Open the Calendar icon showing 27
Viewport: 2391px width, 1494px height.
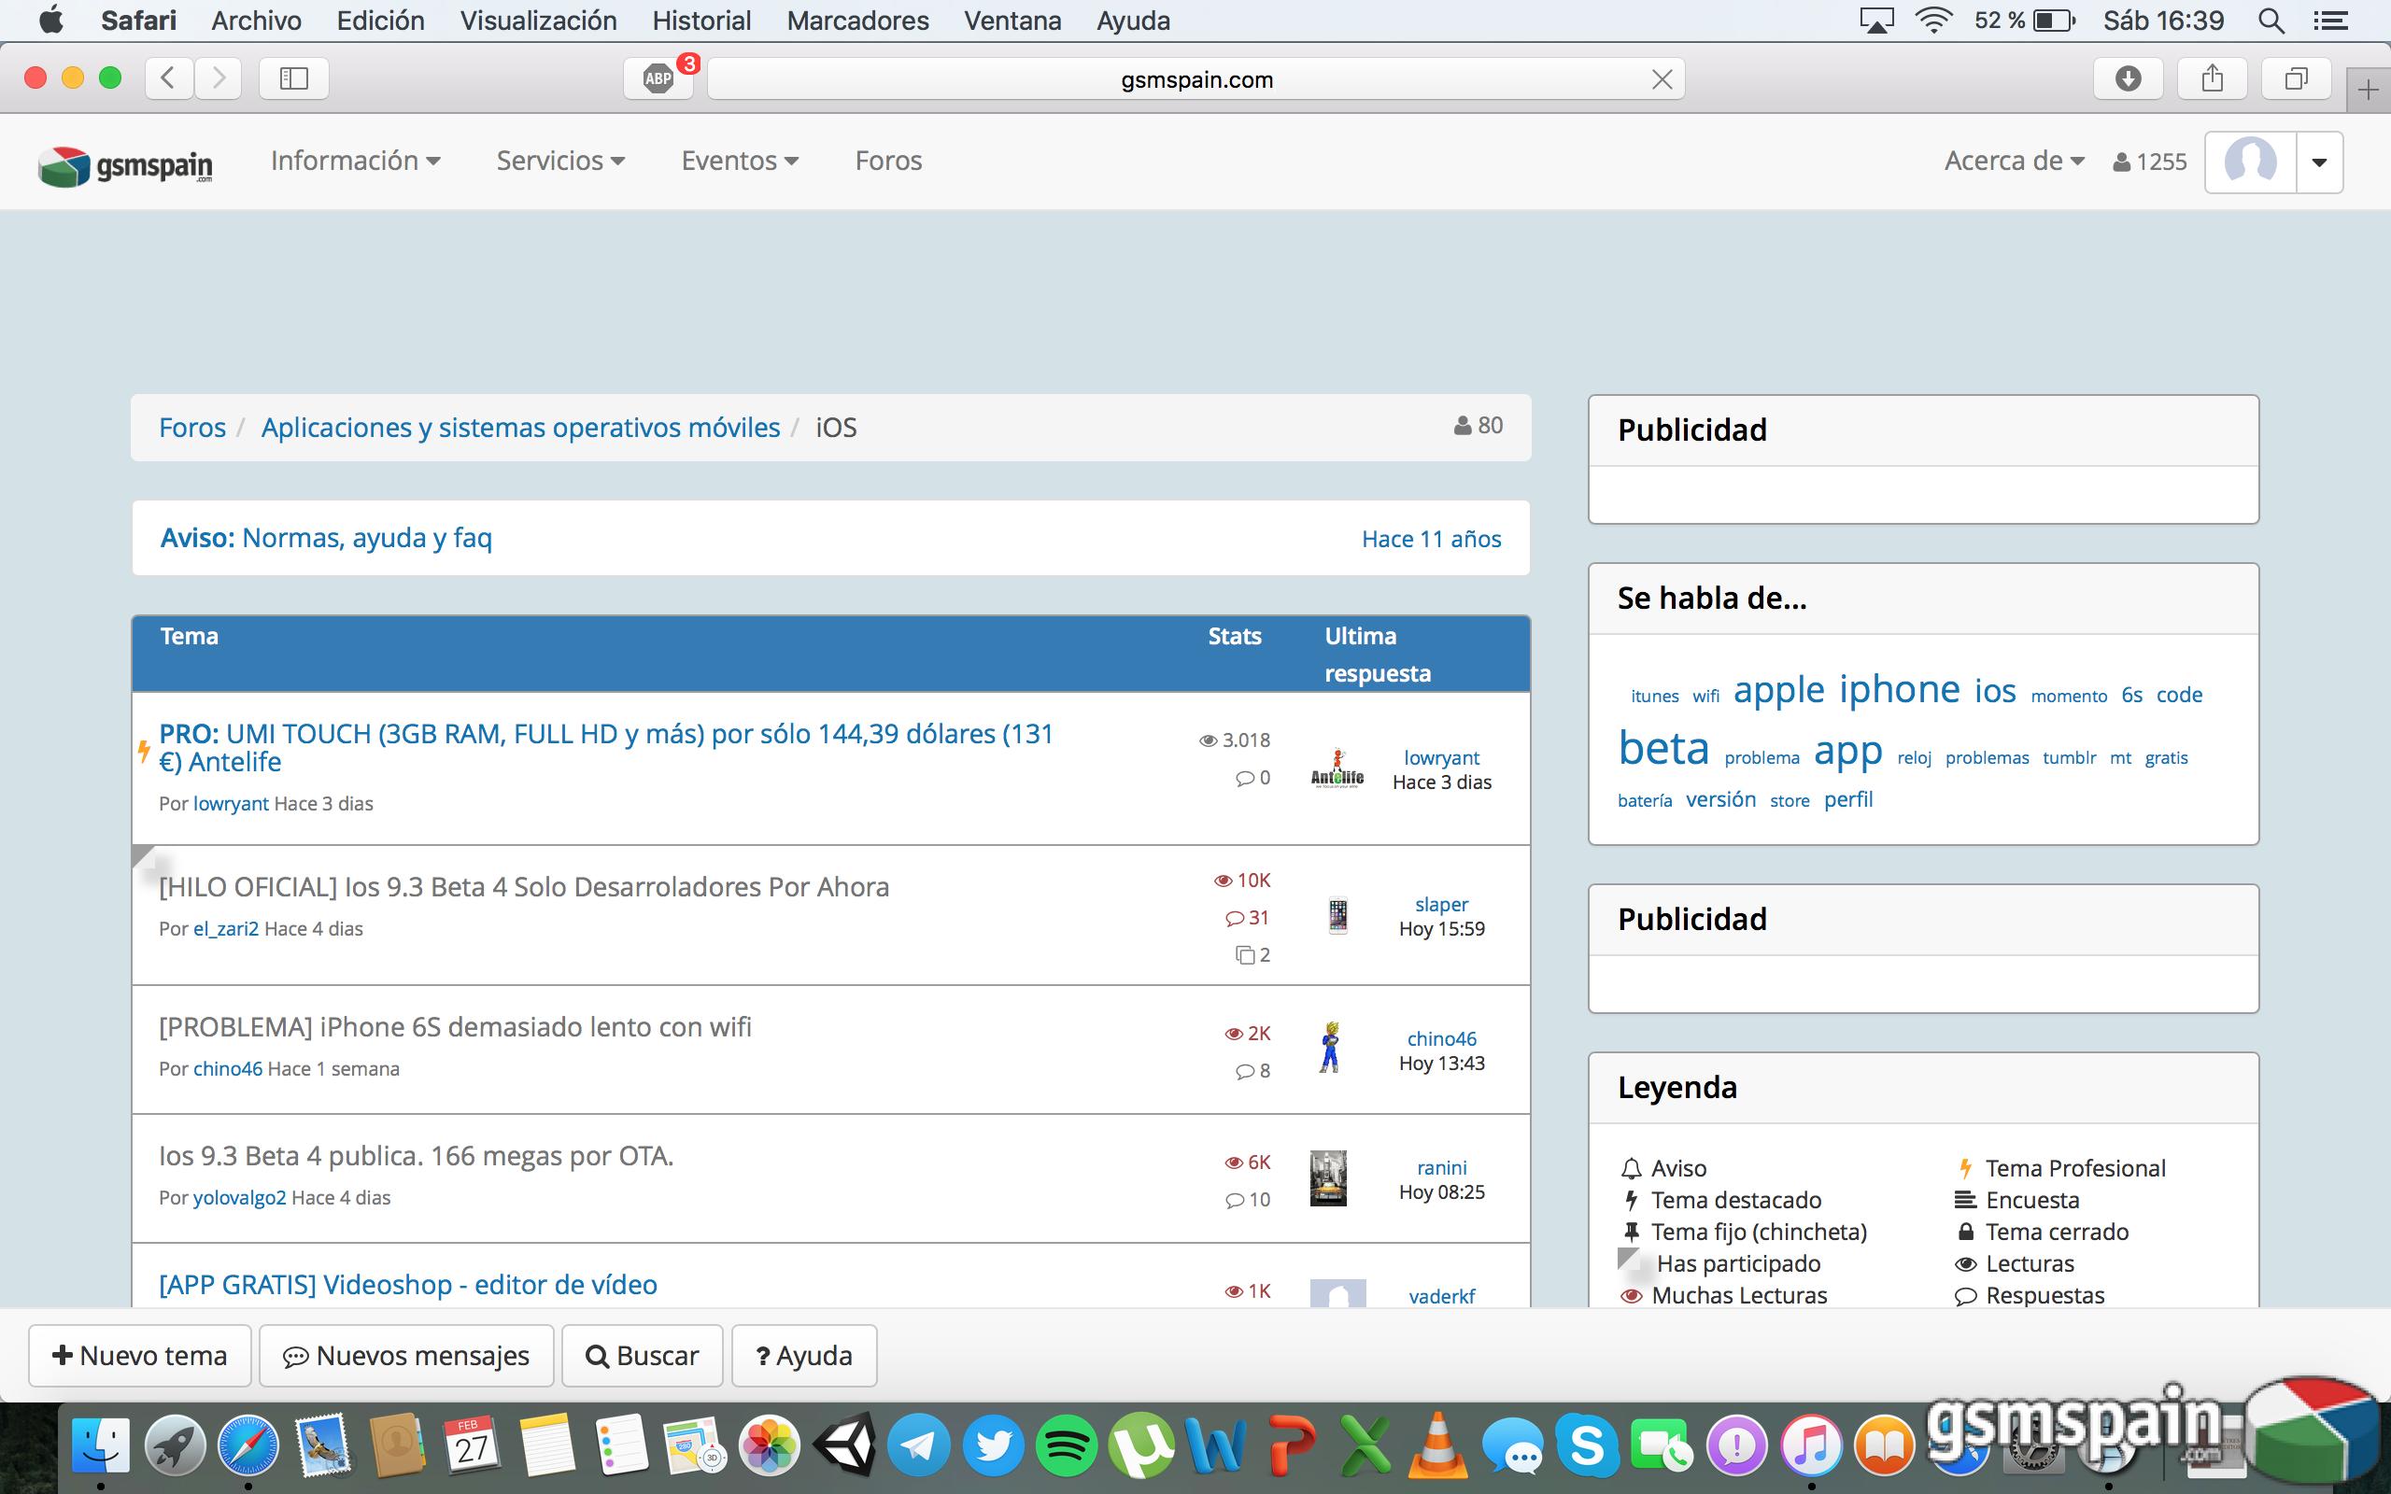[x=473, y=1446]
